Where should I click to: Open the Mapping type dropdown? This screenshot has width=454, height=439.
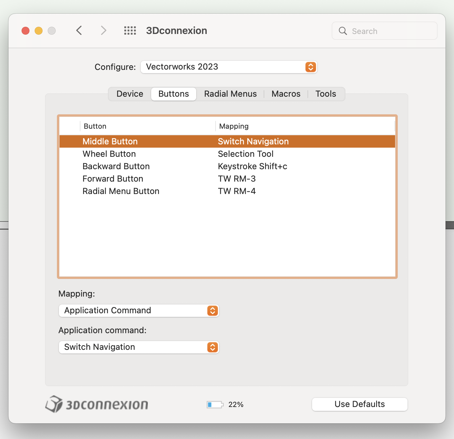pos(139,311)
